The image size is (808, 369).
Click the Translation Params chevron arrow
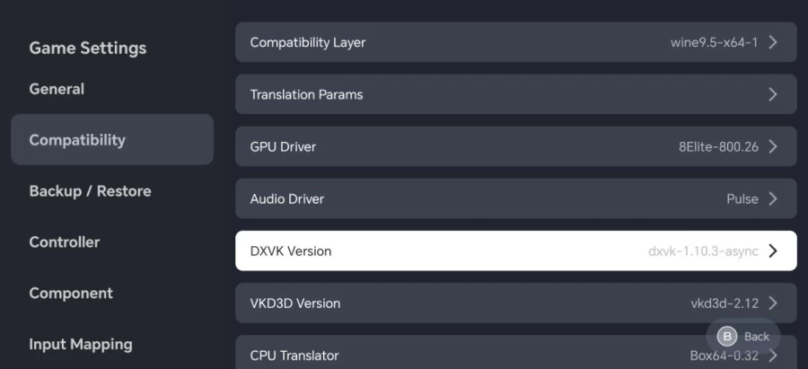(772, 94)
